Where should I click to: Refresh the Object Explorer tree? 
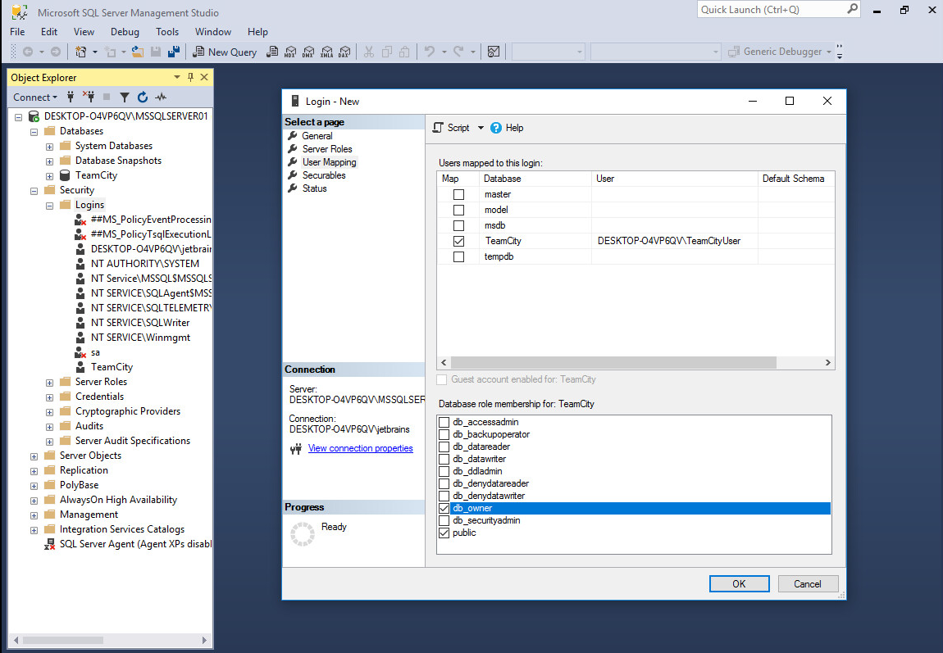pos(143,97)
